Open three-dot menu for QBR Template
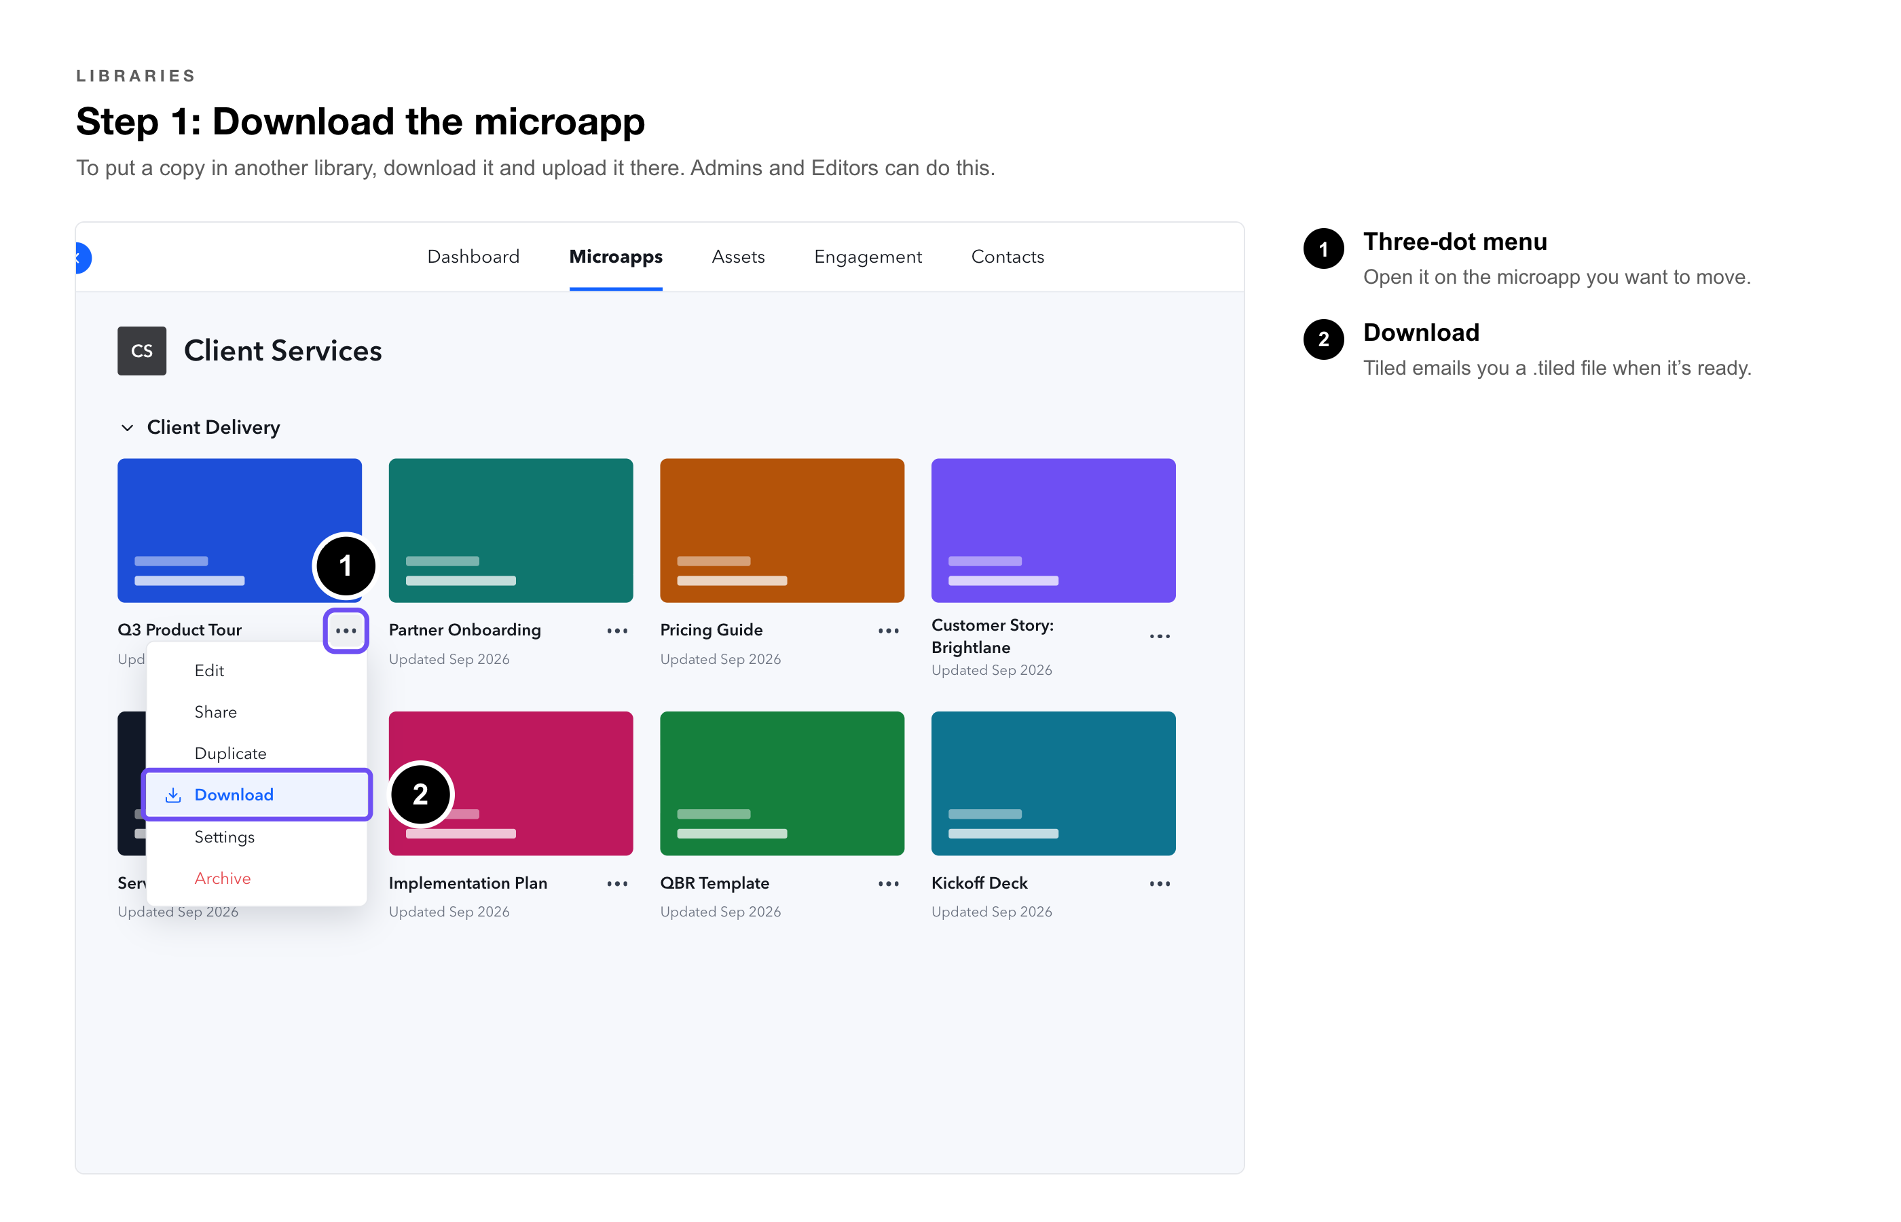Image resolution: width=1901 pixels, height=1222 pixels. [889, 884]
